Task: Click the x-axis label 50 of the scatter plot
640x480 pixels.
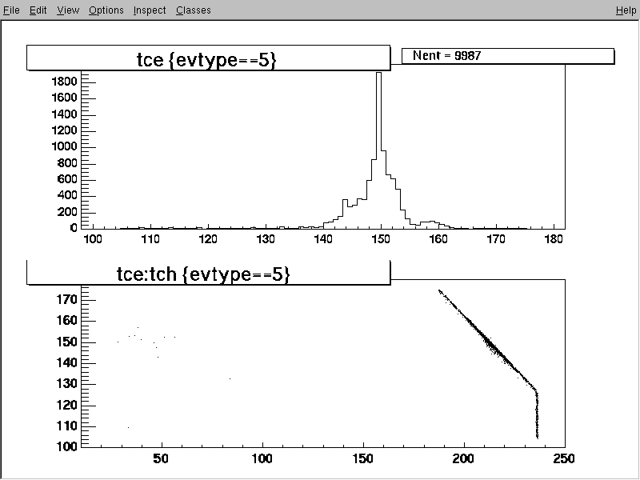Action: click(161, 458)
